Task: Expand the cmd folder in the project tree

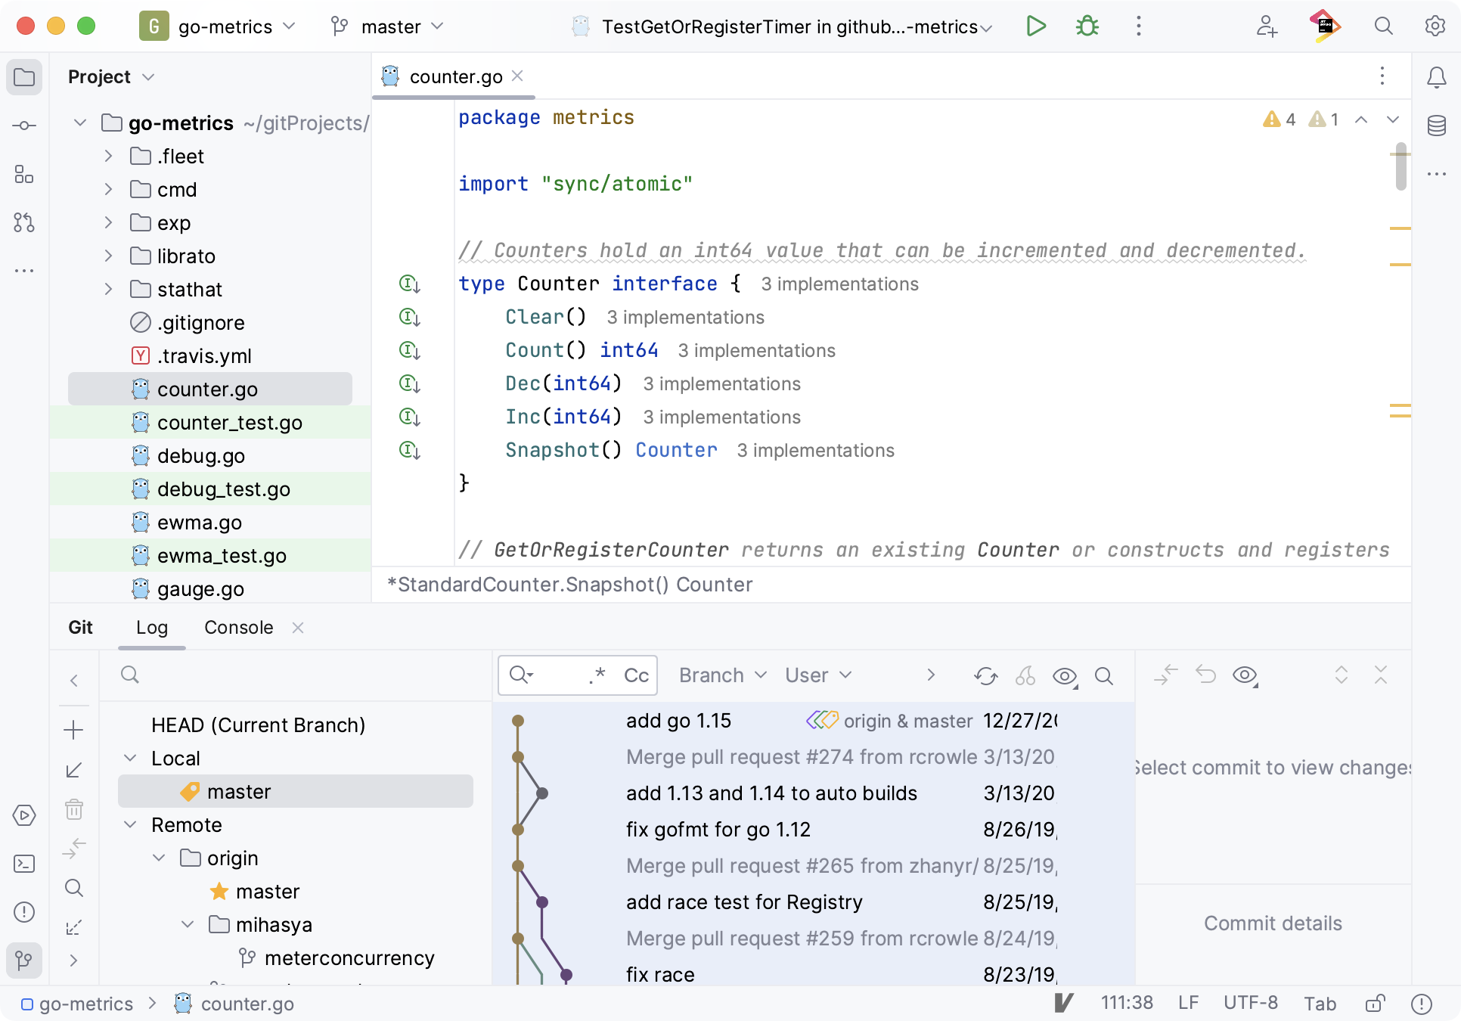Action: [108, 190]
